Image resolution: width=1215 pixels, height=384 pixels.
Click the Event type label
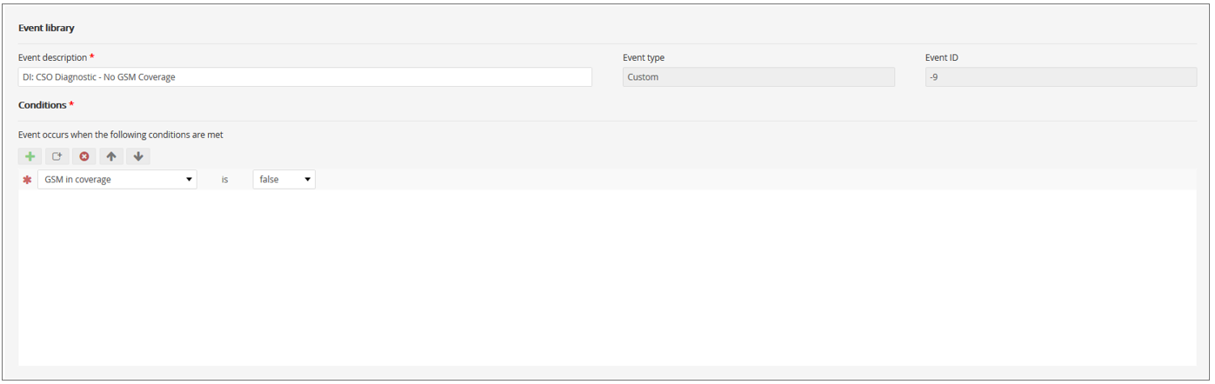pyautogui.click(x=644, y=57)
